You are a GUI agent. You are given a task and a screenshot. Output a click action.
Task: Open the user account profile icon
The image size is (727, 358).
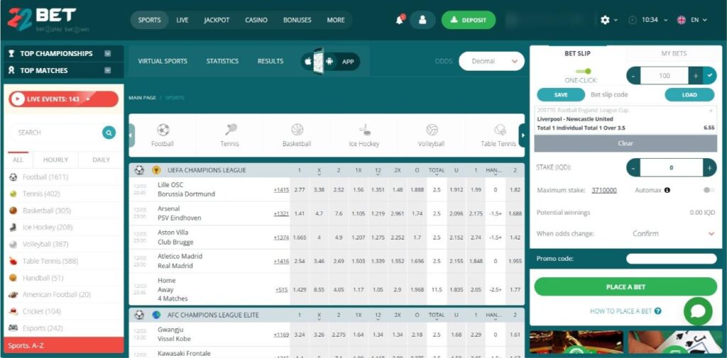pos(422,20)
